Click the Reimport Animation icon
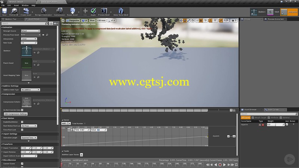The height and width of the screenshot is (168, 299). pos(43,12)
